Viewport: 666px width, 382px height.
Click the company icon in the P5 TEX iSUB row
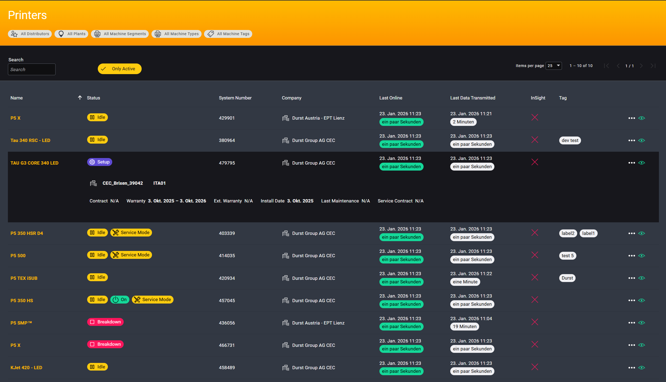click(285, 278)
